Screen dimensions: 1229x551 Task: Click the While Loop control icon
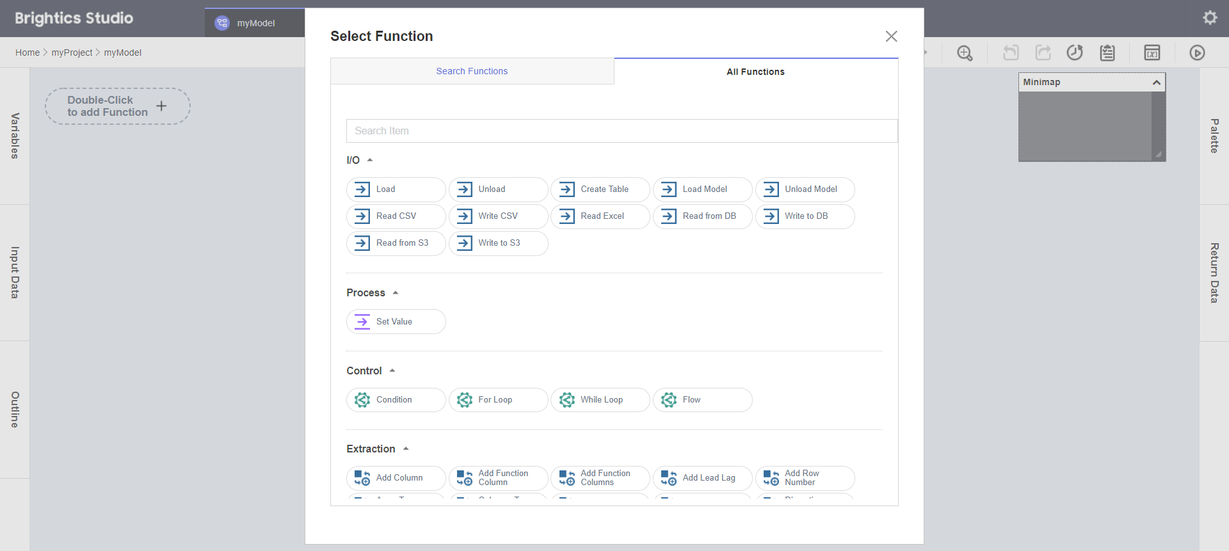566,400
